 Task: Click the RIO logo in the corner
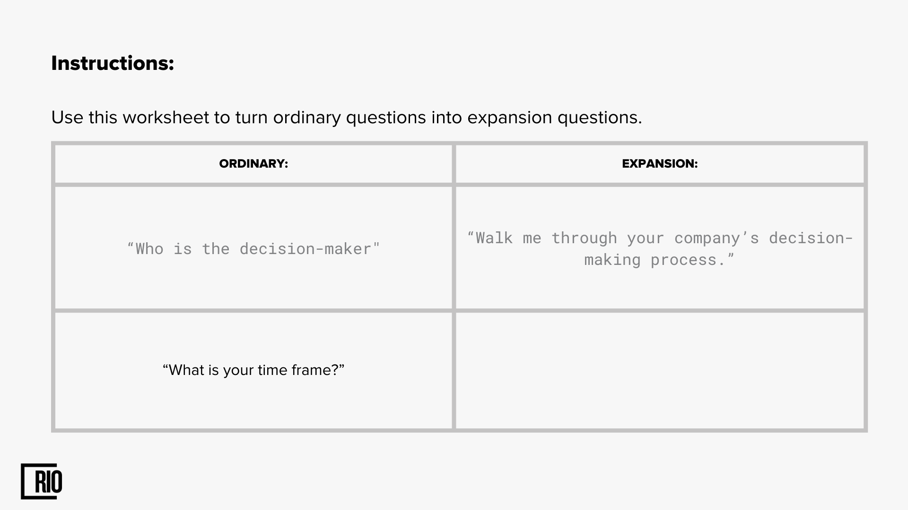[x=42, y=481]
